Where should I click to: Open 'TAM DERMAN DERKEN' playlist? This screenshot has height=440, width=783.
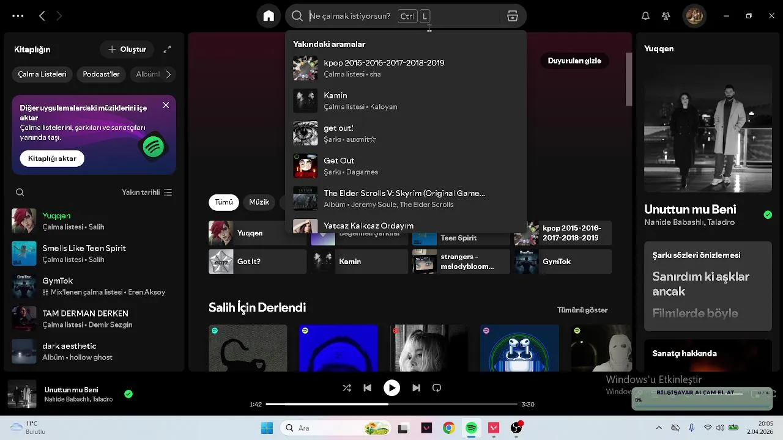point(94,318)
